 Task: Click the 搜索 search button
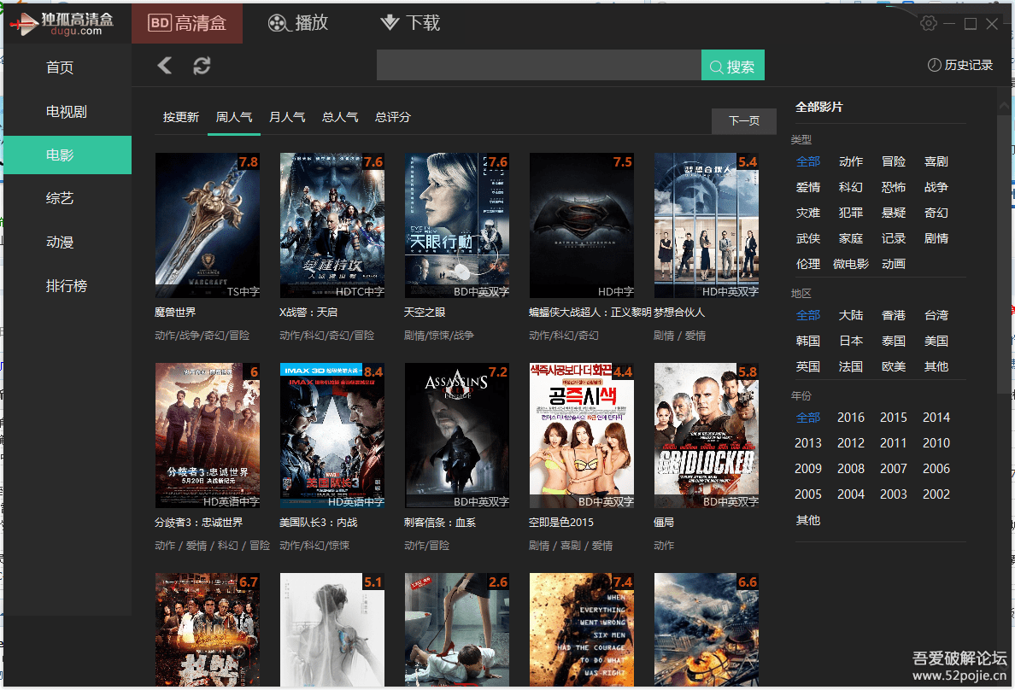[x=733, y=66]
